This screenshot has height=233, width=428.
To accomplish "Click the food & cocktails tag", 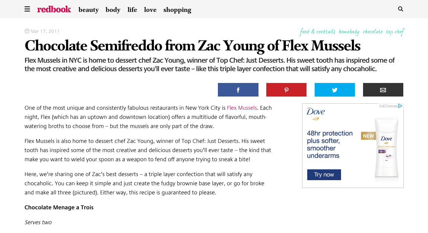I will [x=317, y=32].
